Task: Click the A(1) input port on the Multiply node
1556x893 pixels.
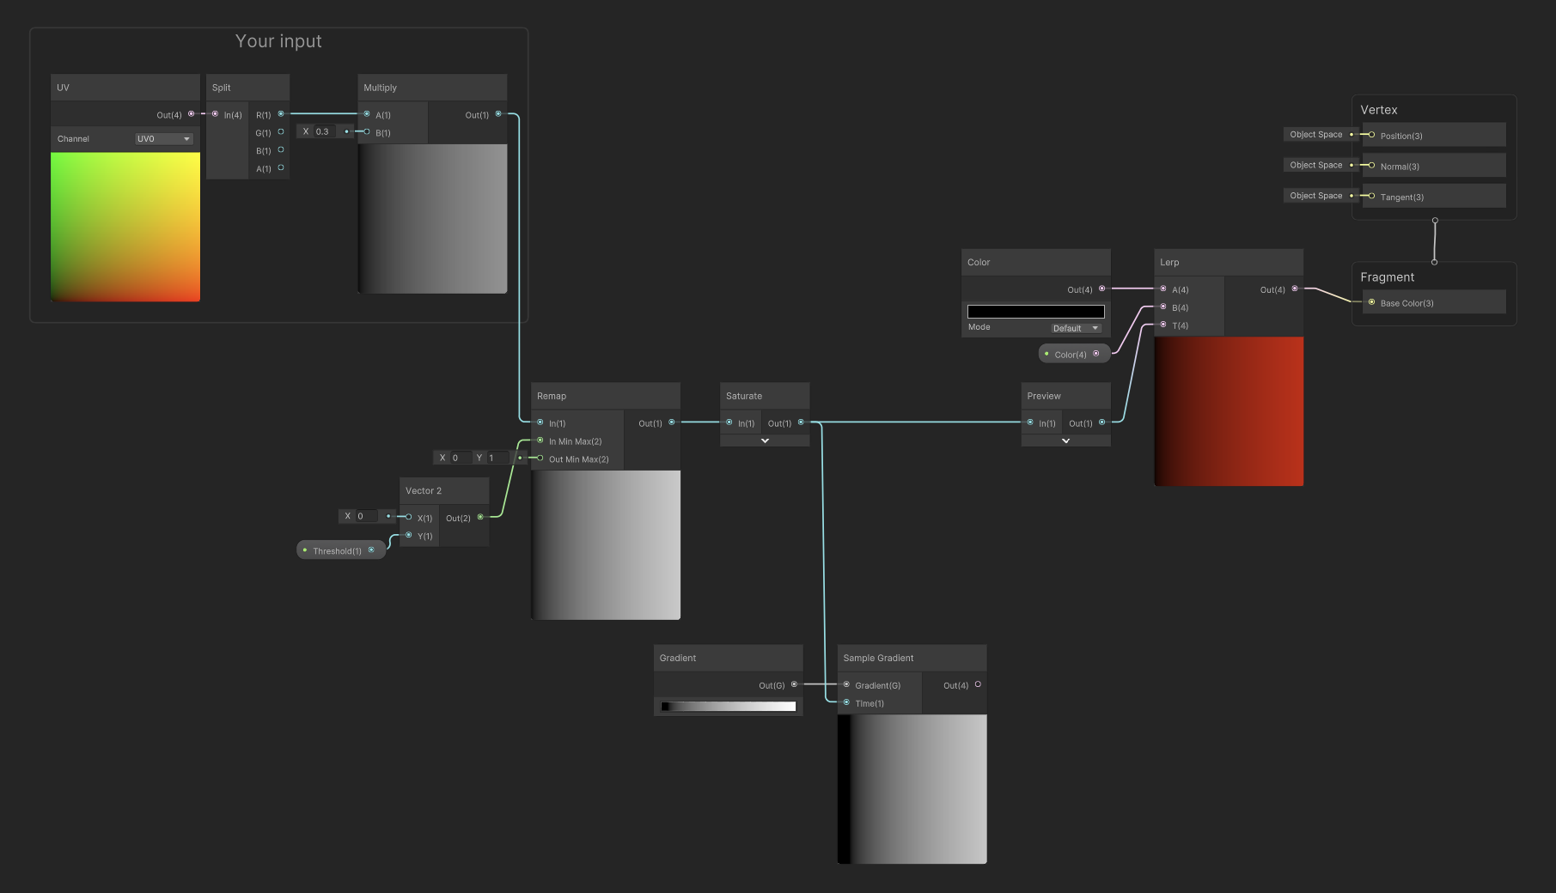Action: click(x=367, y=113)
